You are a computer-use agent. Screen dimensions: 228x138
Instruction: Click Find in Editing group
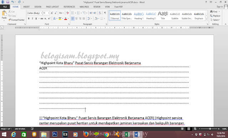pos(214,11)
